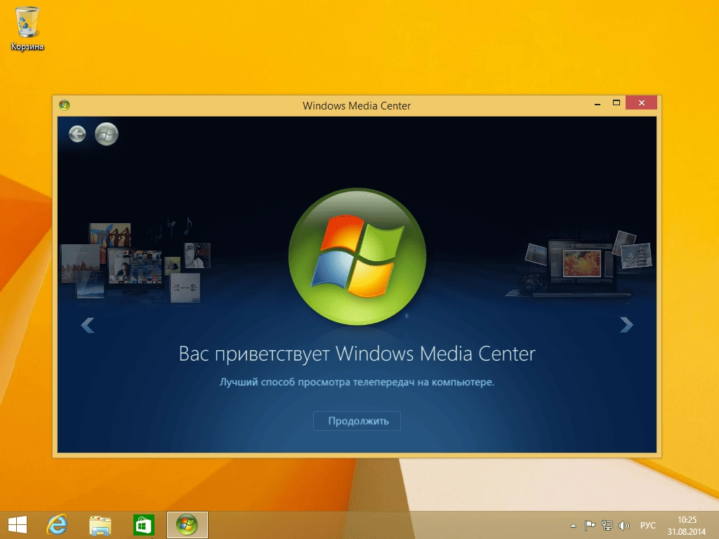The width and height of the screenshot is (719, 539).
Task: Go to next slide with right chevron
Action: [x=626, y=325]
